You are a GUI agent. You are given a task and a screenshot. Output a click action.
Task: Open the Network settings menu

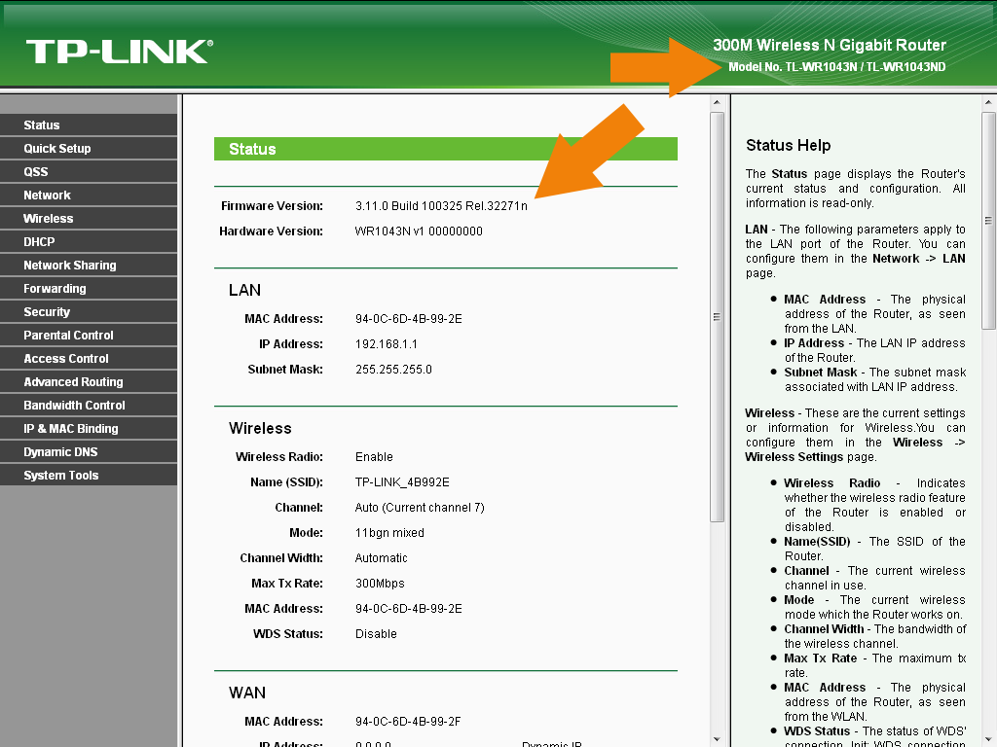(89, 195)
